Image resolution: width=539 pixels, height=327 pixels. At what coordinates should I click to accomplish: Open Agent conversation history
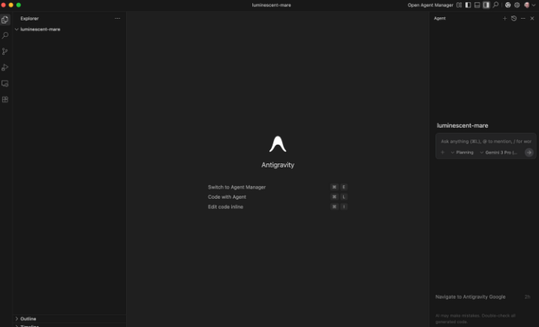point(514,18)
